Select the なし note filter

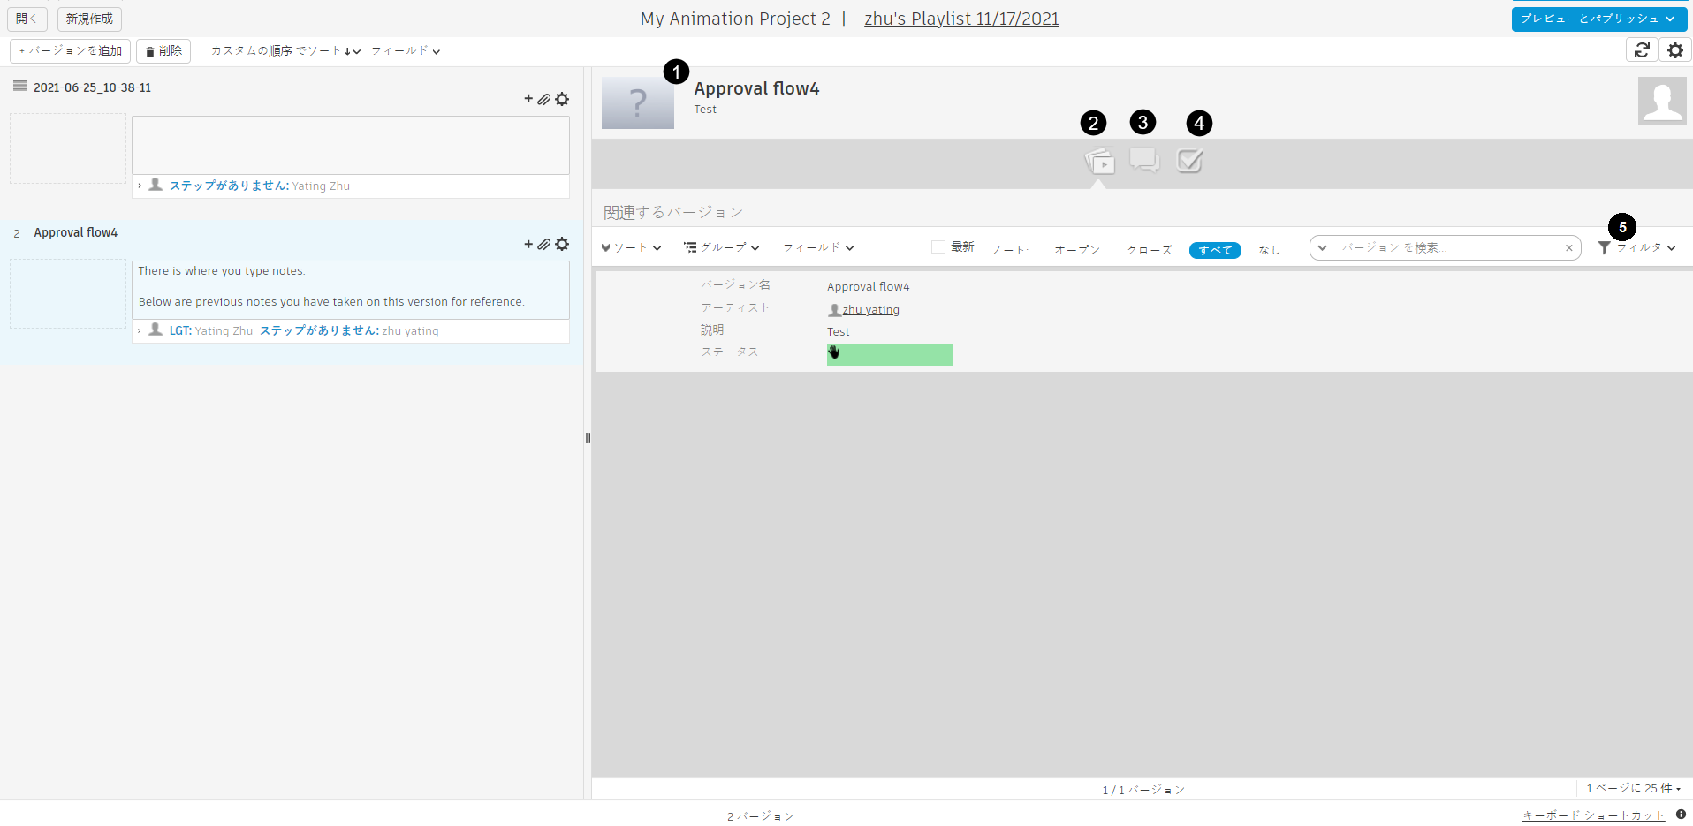[x=1270, y=250]
